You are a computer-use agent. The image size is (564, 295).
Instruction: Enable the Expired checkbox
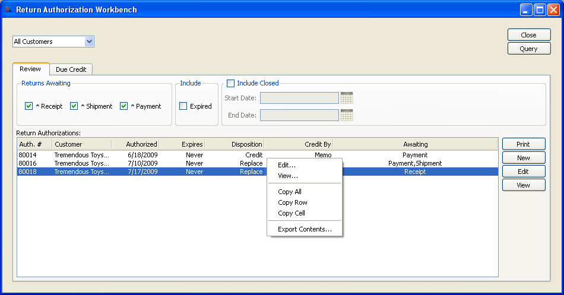[183, 106]
